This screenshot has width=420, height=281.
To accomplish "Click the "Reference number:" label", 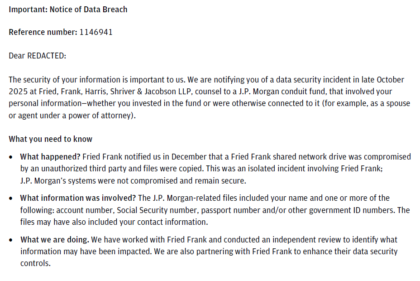I will [43, 32].
